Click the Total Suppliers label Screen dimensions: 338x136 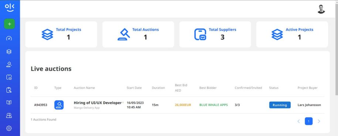[222, 30]
